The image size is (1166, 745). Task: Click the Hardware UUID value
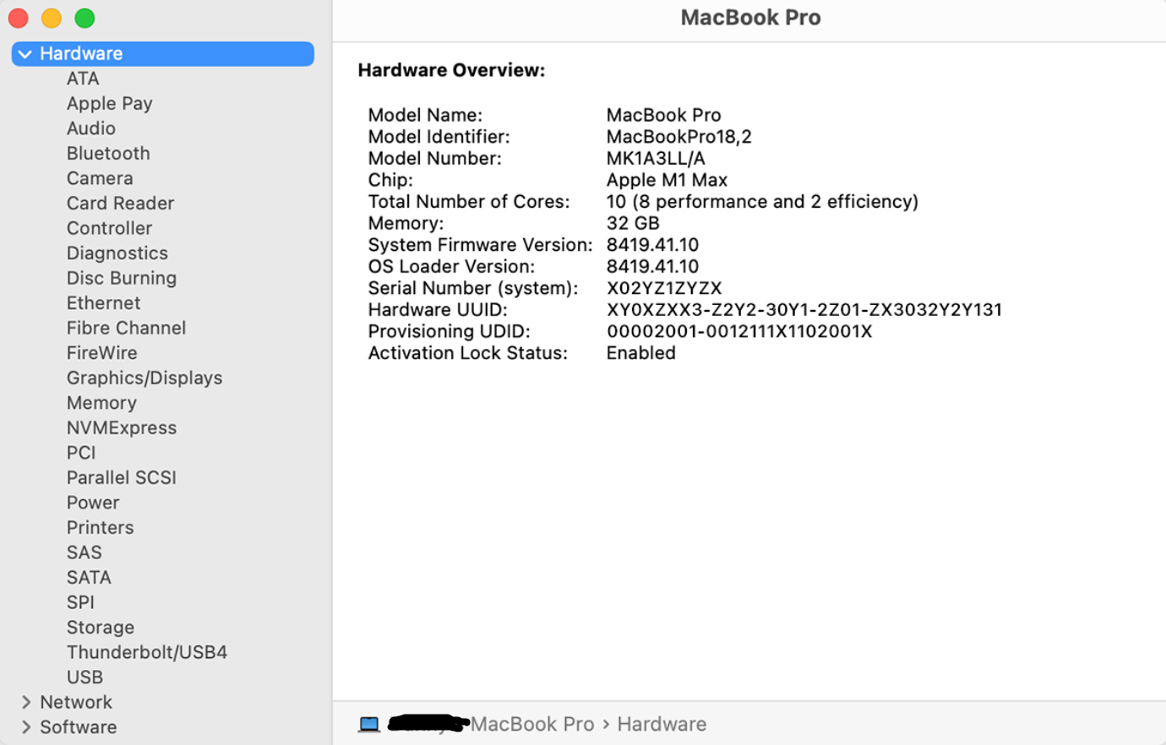[x=804, y=310]
